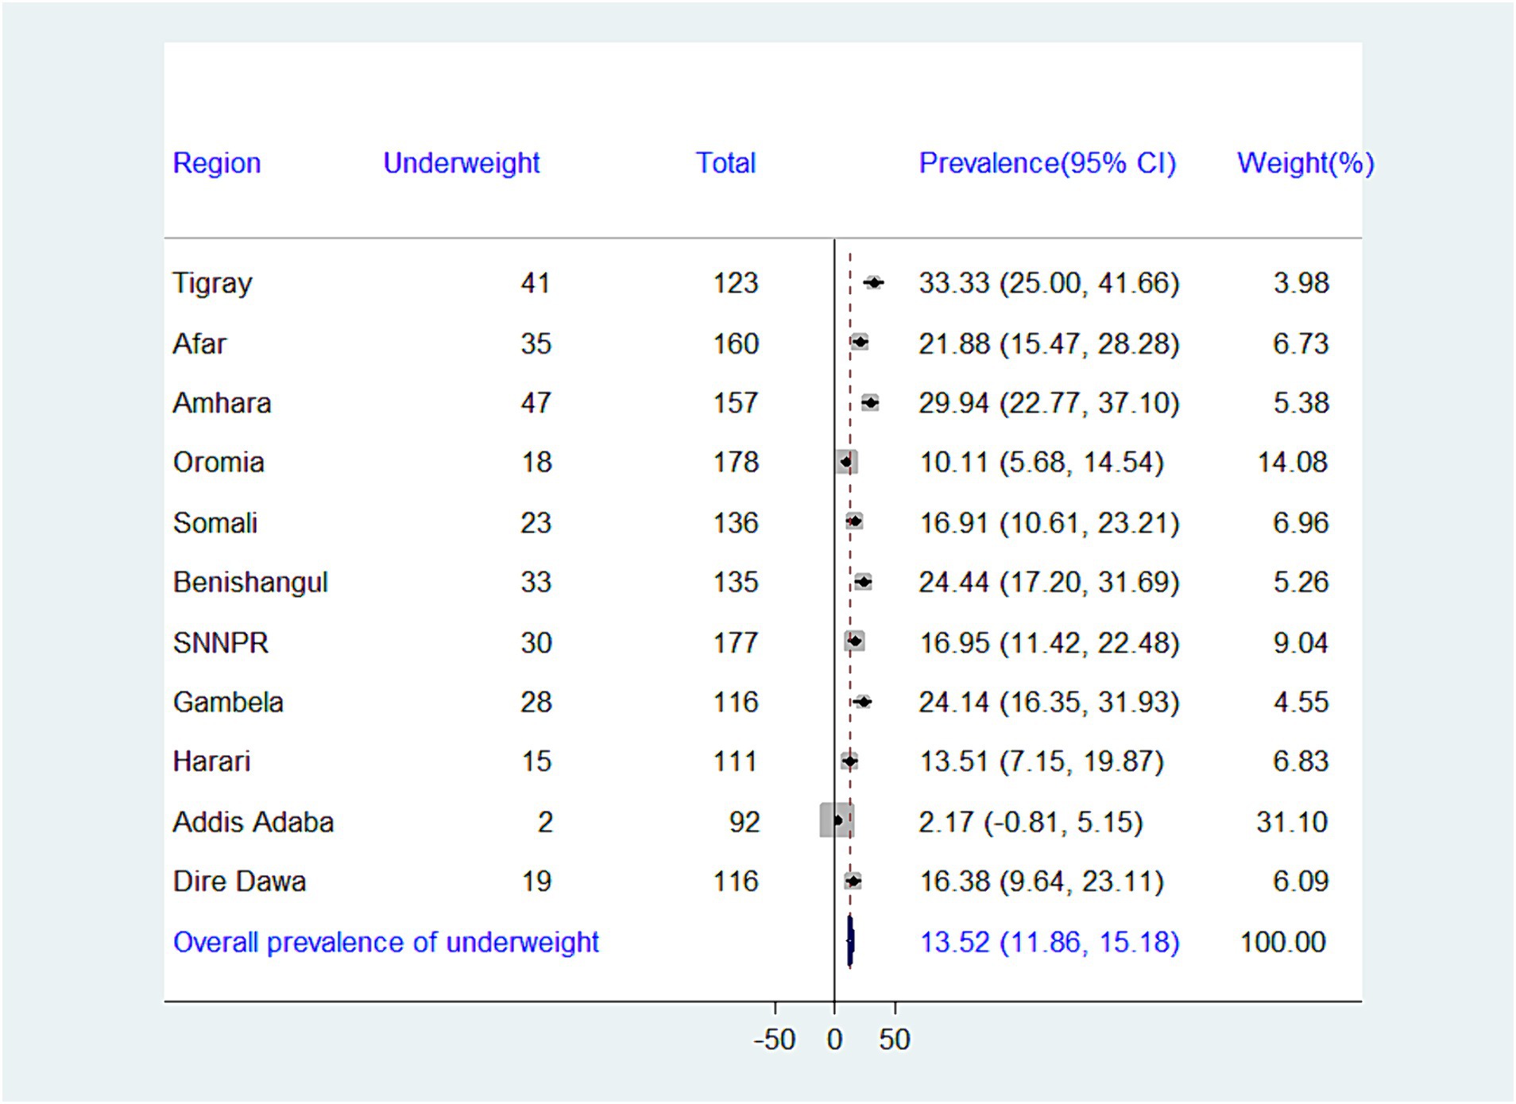Click Addis Adaba gray weight box marker

point(837,820)
